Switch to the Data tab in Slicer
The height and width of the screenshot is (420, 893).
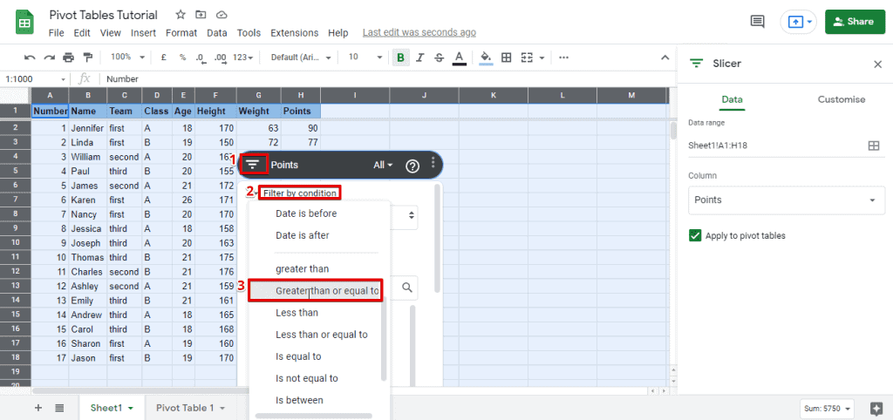coord(732,99)
